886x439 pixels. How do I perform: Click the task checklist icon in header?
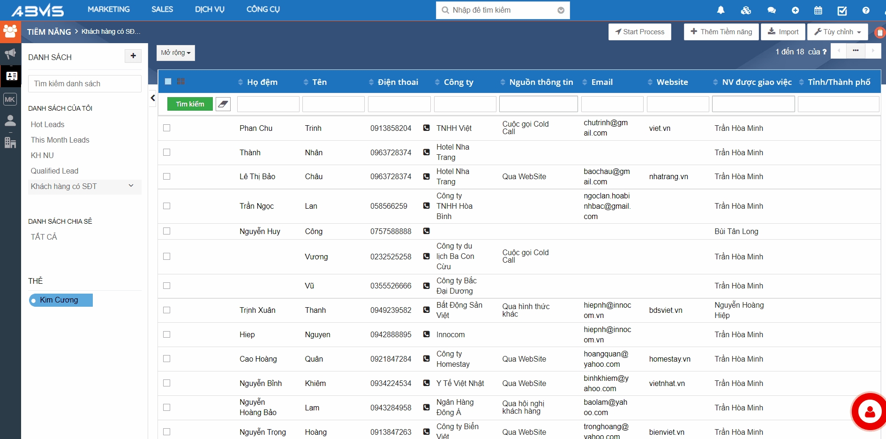coord(842,10)
